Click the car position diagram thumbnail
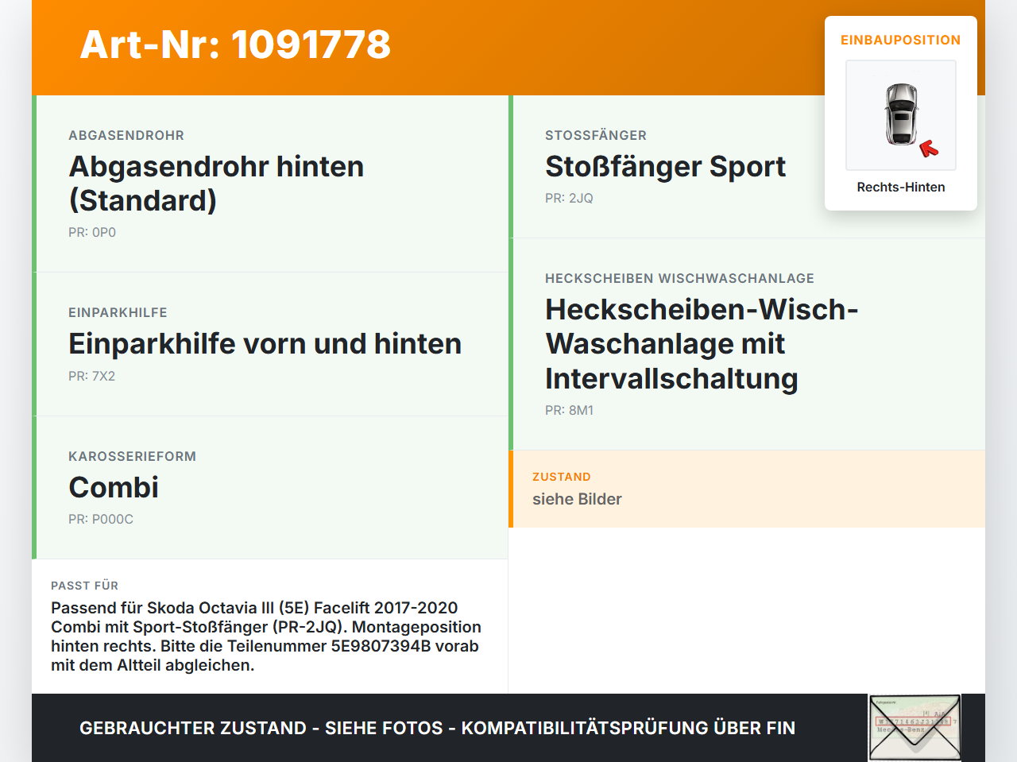 [x=901, y=115]
